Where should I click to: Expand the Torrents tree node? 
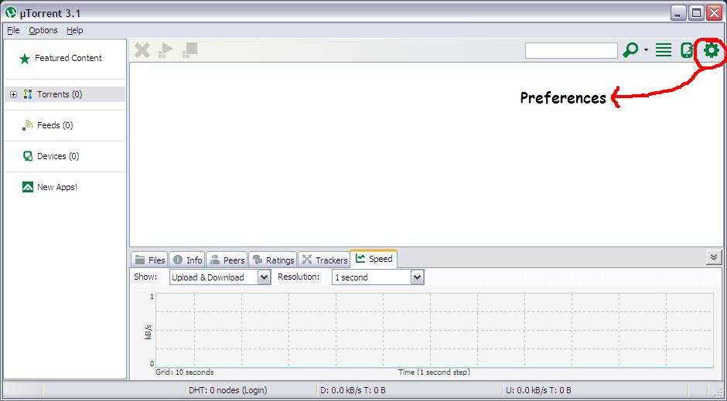point(13,94)
